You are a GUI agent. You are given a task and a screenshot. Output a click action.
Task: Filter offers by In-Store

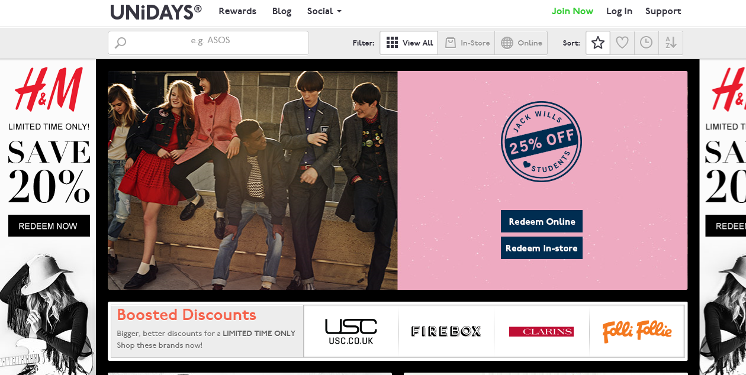(467, 43)
